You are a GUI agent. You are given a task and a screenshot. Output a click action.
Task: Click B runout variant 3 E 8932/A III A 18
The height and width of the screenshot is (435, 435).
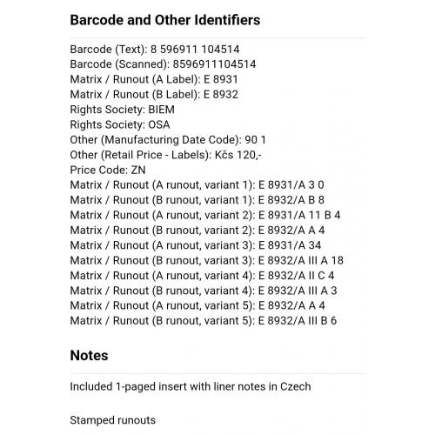pyautogui.click(x=207, y=260)
